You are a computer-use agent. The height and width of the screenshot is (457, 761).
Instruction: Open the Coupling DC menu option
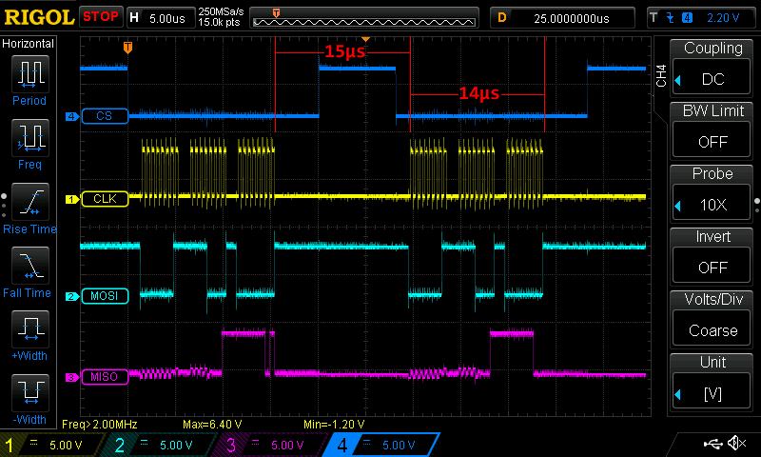712,67
